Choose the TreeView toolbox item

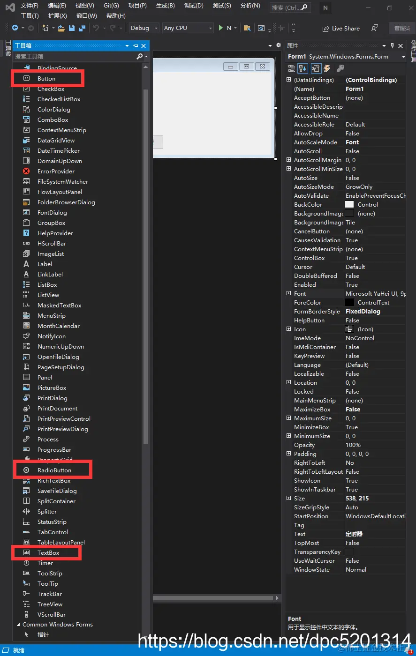[x=50, y=604]
